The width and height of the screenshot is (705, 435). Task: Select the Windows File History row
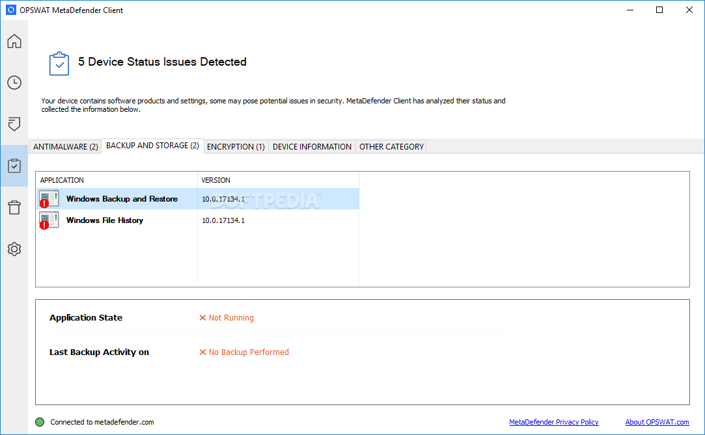coord(197,220)
